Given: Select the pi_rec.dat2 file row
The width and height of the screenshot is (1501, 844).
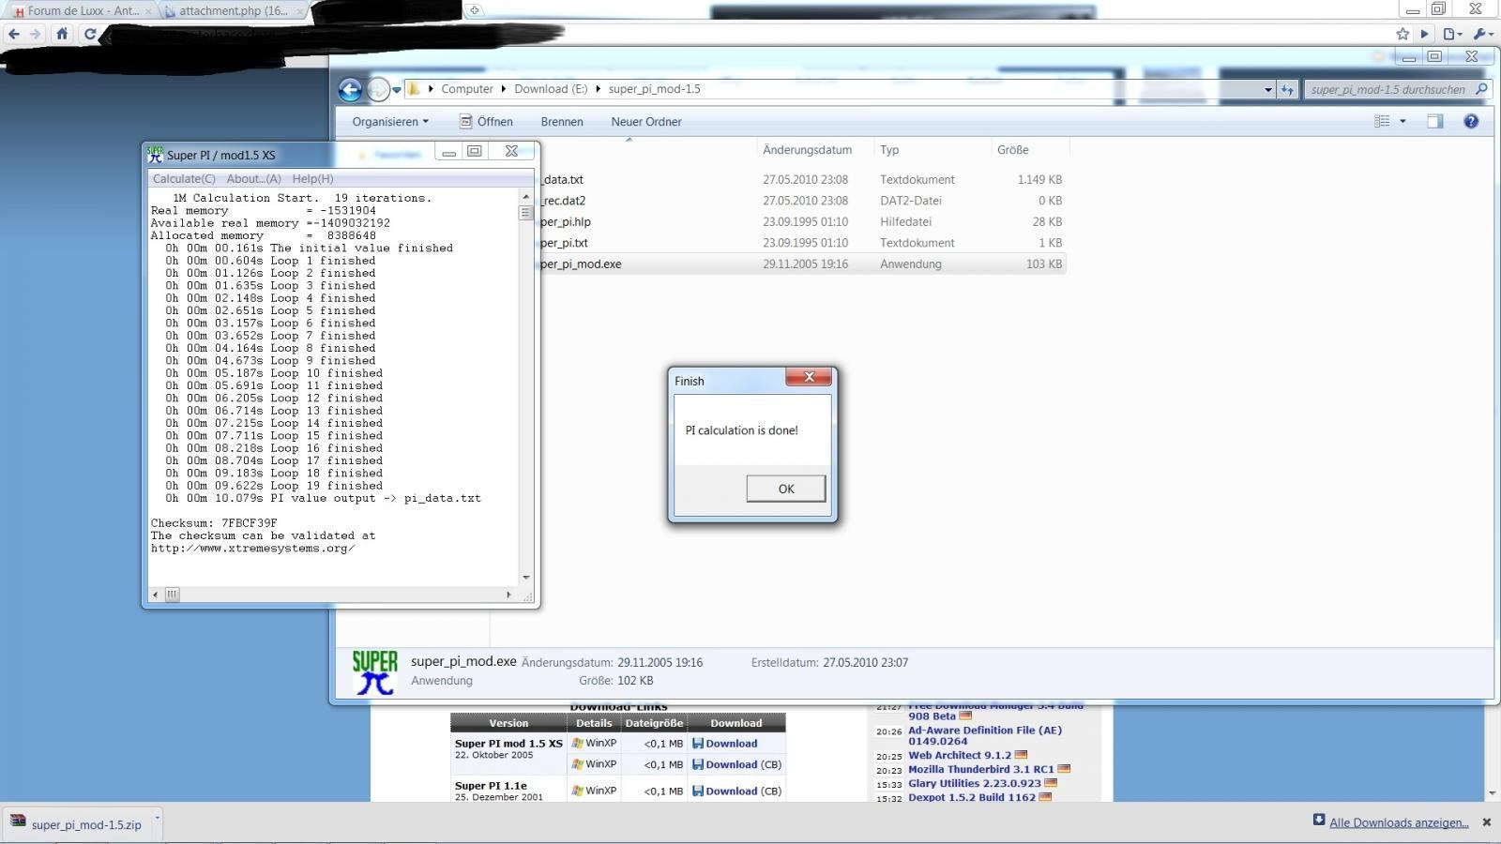Looking at the screenshot, I should coord(803,201).
